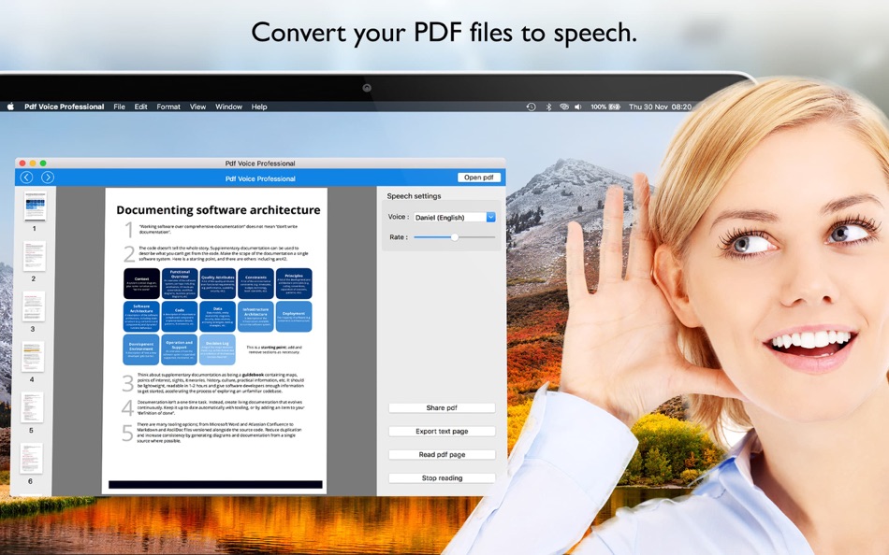The width and height of the screenshot is (889, 555).
Task: Open the Pdf Voice Professional app menu
Action: pyautogui.click(x=64, y=107)
